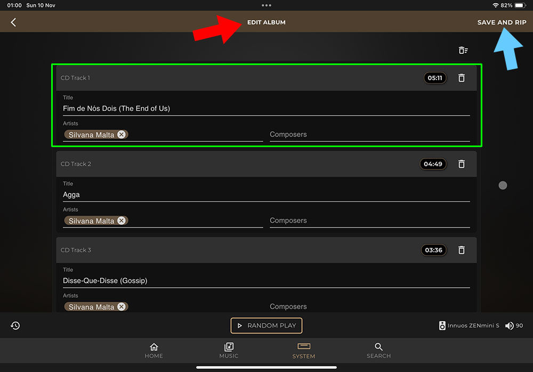Go to the Search tab
The width and height of the screenshot is (533, 372).
click(x=378, y=350)
